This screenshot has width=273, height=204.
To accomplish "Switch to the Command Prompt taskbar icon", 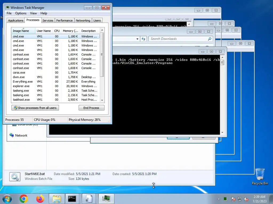I will coord(72,199).
